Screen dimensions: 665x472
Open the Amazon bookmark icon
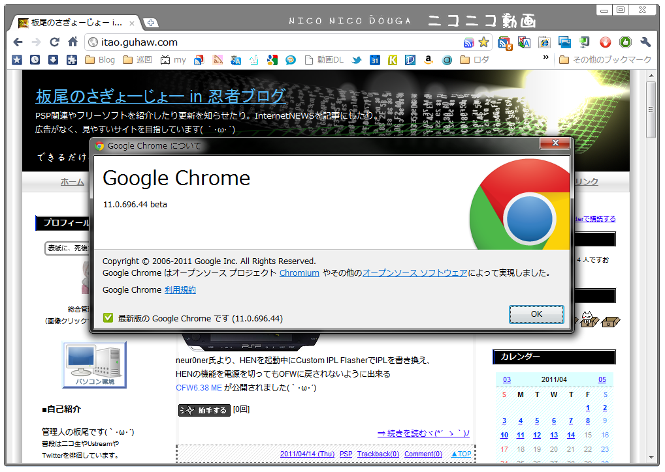pyautogui.click(x=429, y=60)
